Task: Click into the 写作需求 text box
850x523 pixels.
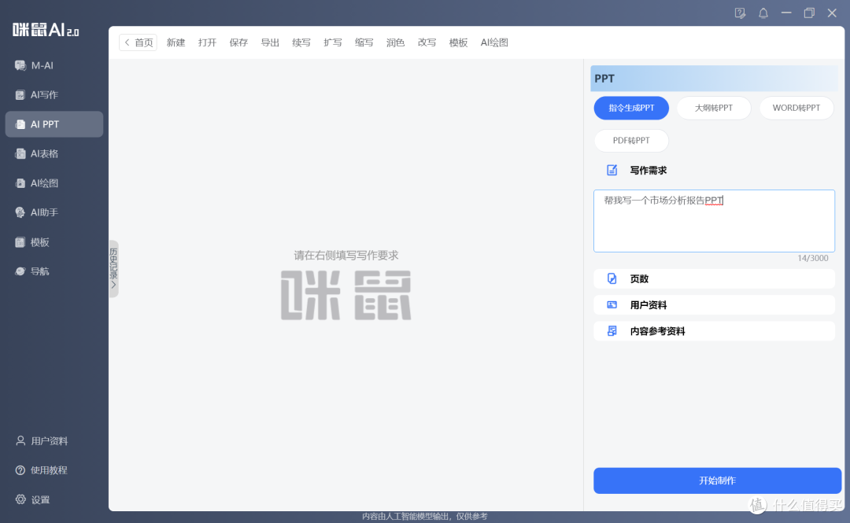Action: (x=714, y=220)
